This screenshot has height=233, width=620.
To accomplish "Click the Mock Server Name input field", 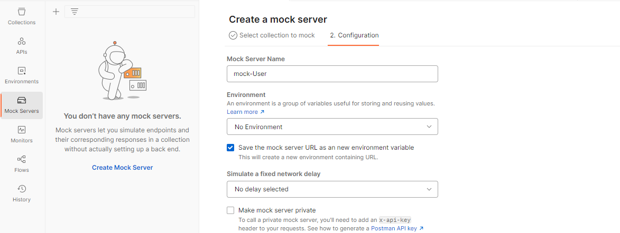I will (x=332, y=74).
